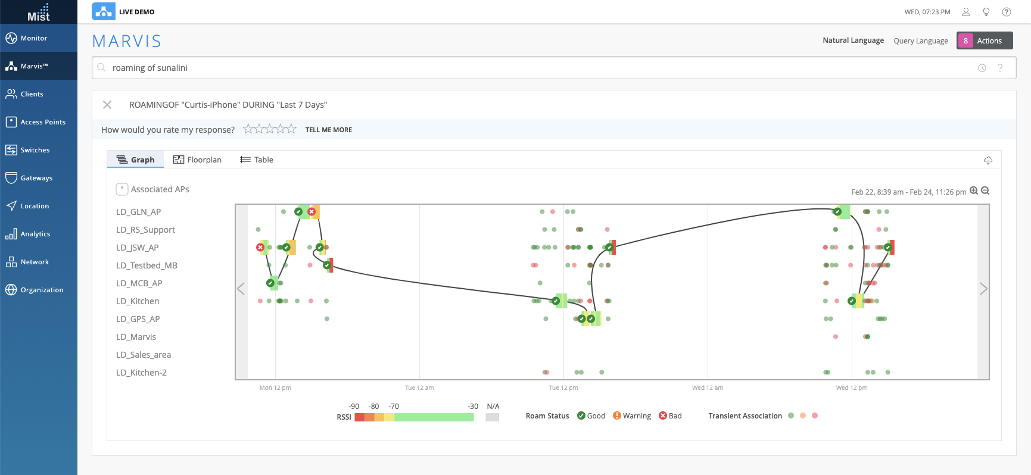Open the search history clock icon
This screenshot has width=1031, height=475.
(982, 68)
